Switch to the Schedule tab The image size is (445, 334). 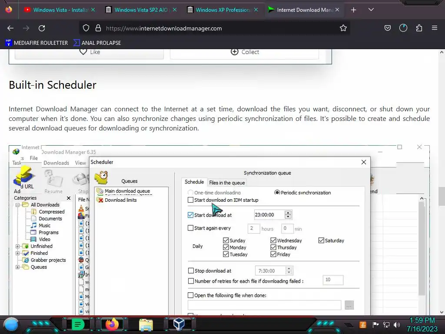click(x=194, y=182)
